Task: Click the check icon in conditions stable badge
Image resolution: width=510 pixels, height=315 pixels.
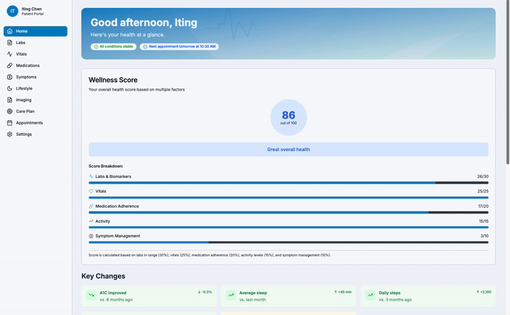Action: click(96, 47)
